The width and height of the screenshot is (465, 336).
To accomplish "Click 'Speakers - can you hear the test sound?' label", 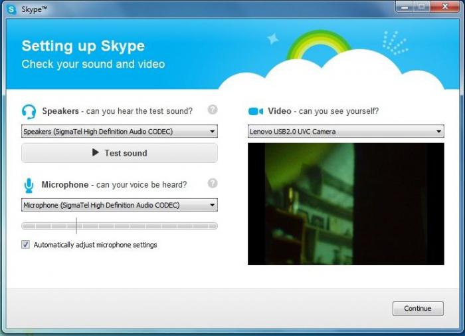I will pyautogui.click(x=117, y=111).
